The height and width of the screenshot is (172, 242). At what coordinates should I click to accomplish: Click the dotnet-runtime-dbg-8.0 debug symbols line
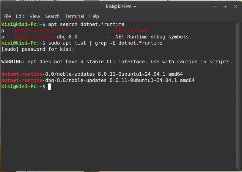pyautogui.click(x=96, y=37)
